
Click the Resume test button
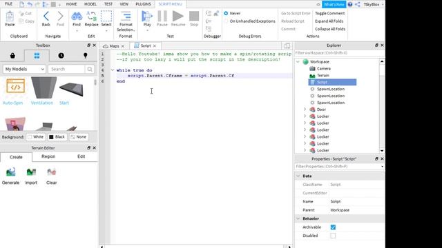tap(178, 16)
